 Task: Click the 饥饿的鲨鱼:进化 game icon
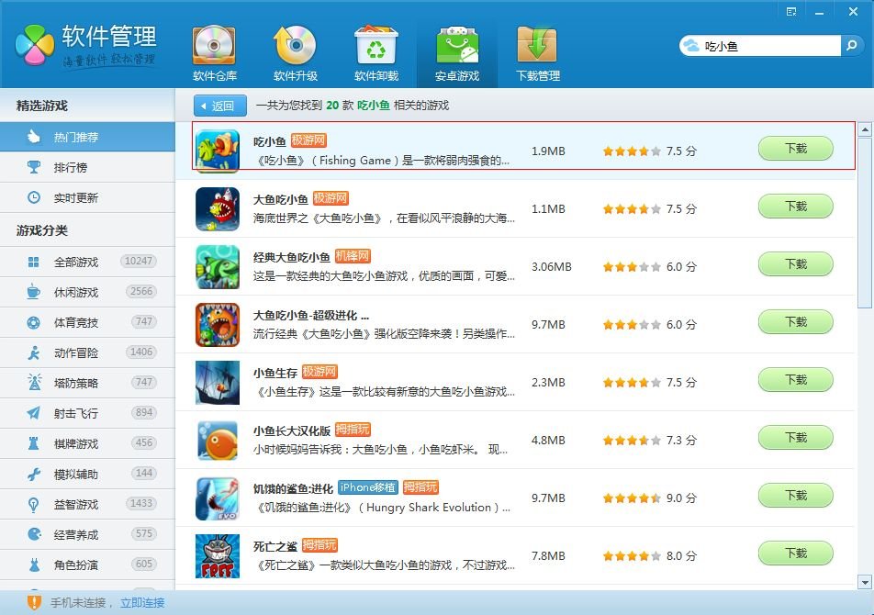click(218, 498)
